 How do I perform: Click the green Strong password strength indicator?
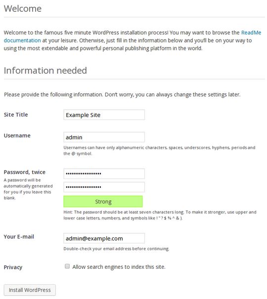(x=103, y=201)
